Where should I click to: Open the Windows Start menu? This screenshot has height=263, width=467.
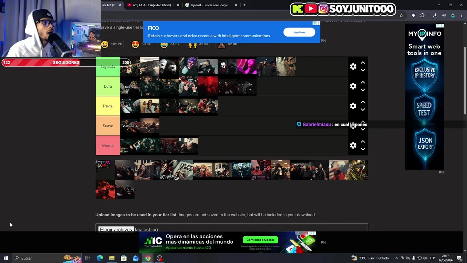point(5,258)
